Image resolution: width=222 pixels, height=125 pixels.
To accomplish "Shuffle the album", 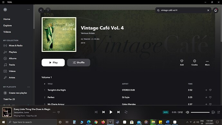I will [79, 63].
